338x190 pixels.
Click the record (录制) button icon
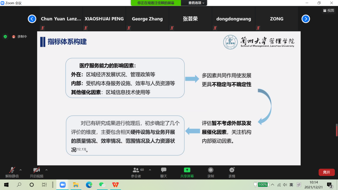[x=210, y=170]
